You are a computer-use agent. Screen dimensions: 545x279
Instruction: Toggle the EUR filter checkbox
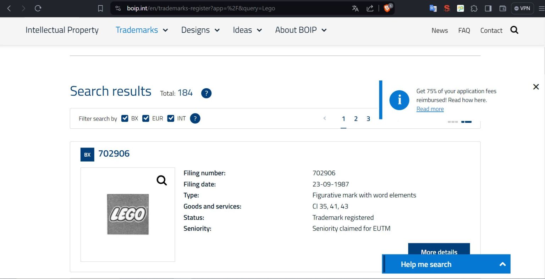pos(145,118)
